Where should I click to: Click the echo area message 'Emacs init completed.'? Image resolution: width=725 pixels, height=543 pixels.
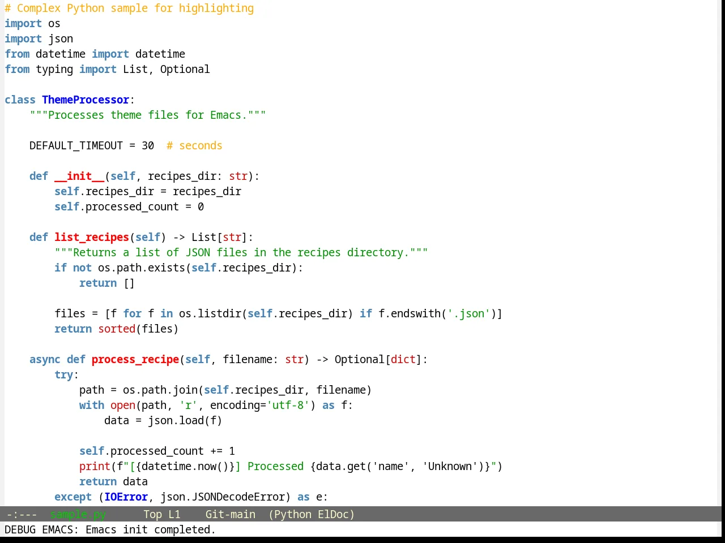pyautogui.click(x=151, y=529)
